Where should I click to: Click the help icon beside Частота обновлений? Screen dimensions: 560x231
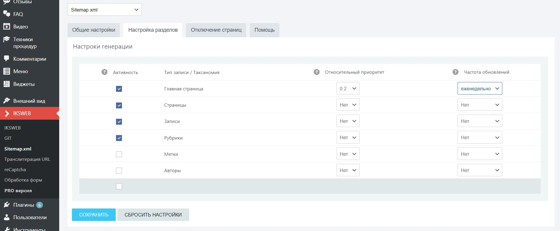pyautogui.click(x=456, y=72)
